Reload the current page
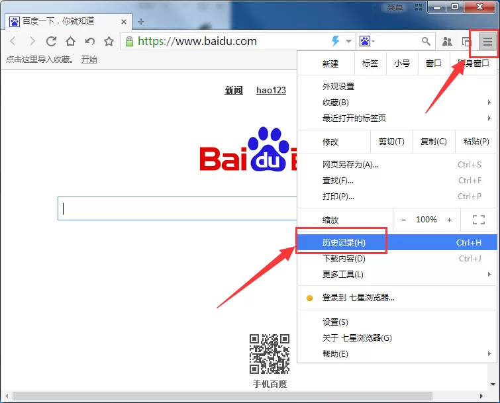The width and height of the screenshot is (500, 403). point(51,41)
